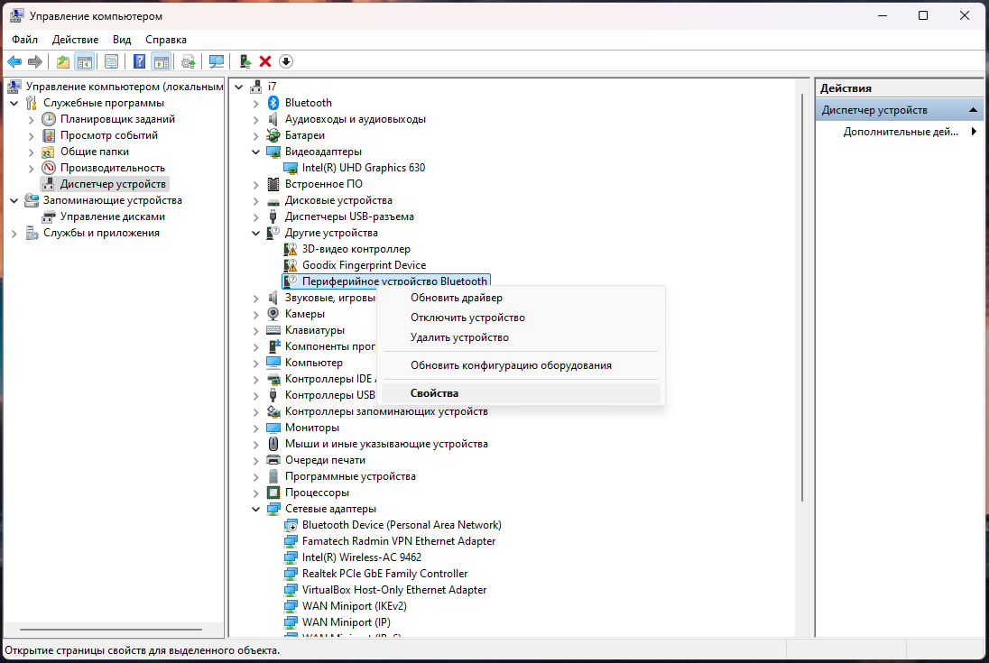989x663 pixels.
Task: Expand the Процессоры category
Action: coord(256,493)
